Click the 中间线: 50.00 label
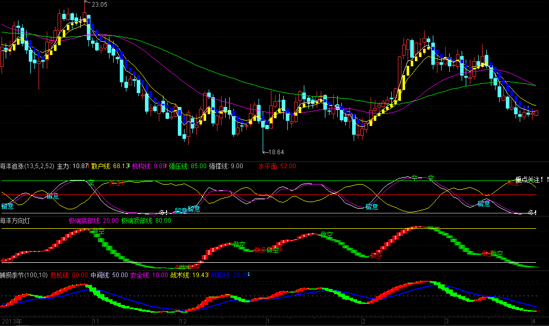The height and width of the screenshot is (326, 549). (109, 275)
